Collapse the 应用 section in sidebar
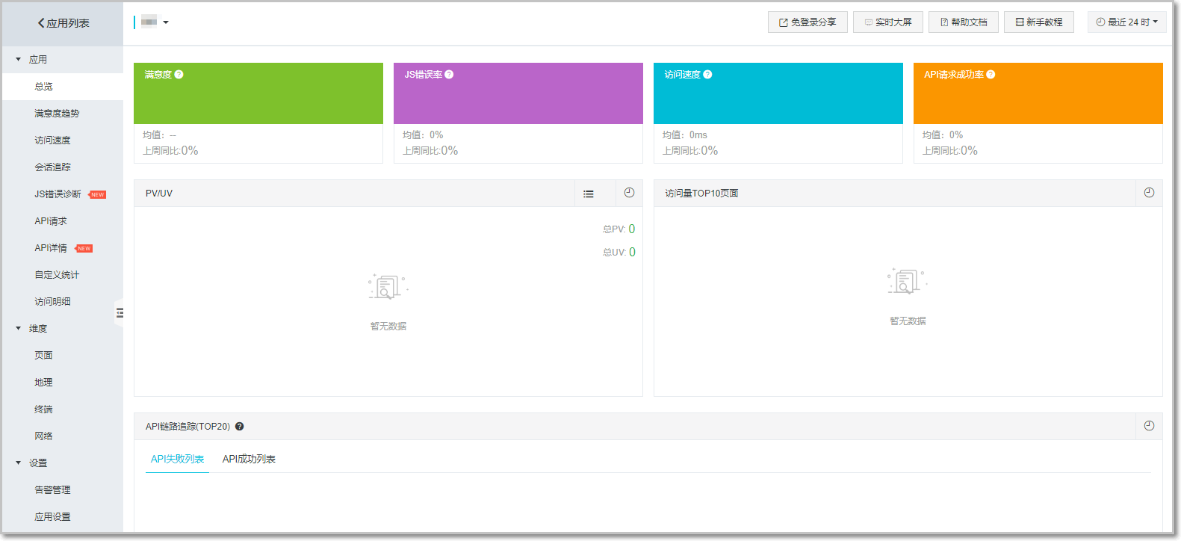 coord(19,60)
